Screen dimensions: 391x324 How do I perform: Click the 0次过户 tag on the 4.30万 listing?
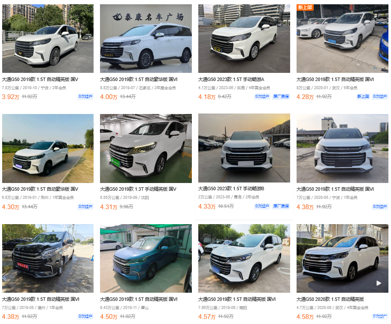click(85, 207)
